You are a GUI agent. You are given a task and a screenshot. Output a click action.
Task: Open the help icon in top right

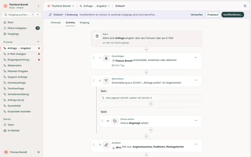click(245, 6)
